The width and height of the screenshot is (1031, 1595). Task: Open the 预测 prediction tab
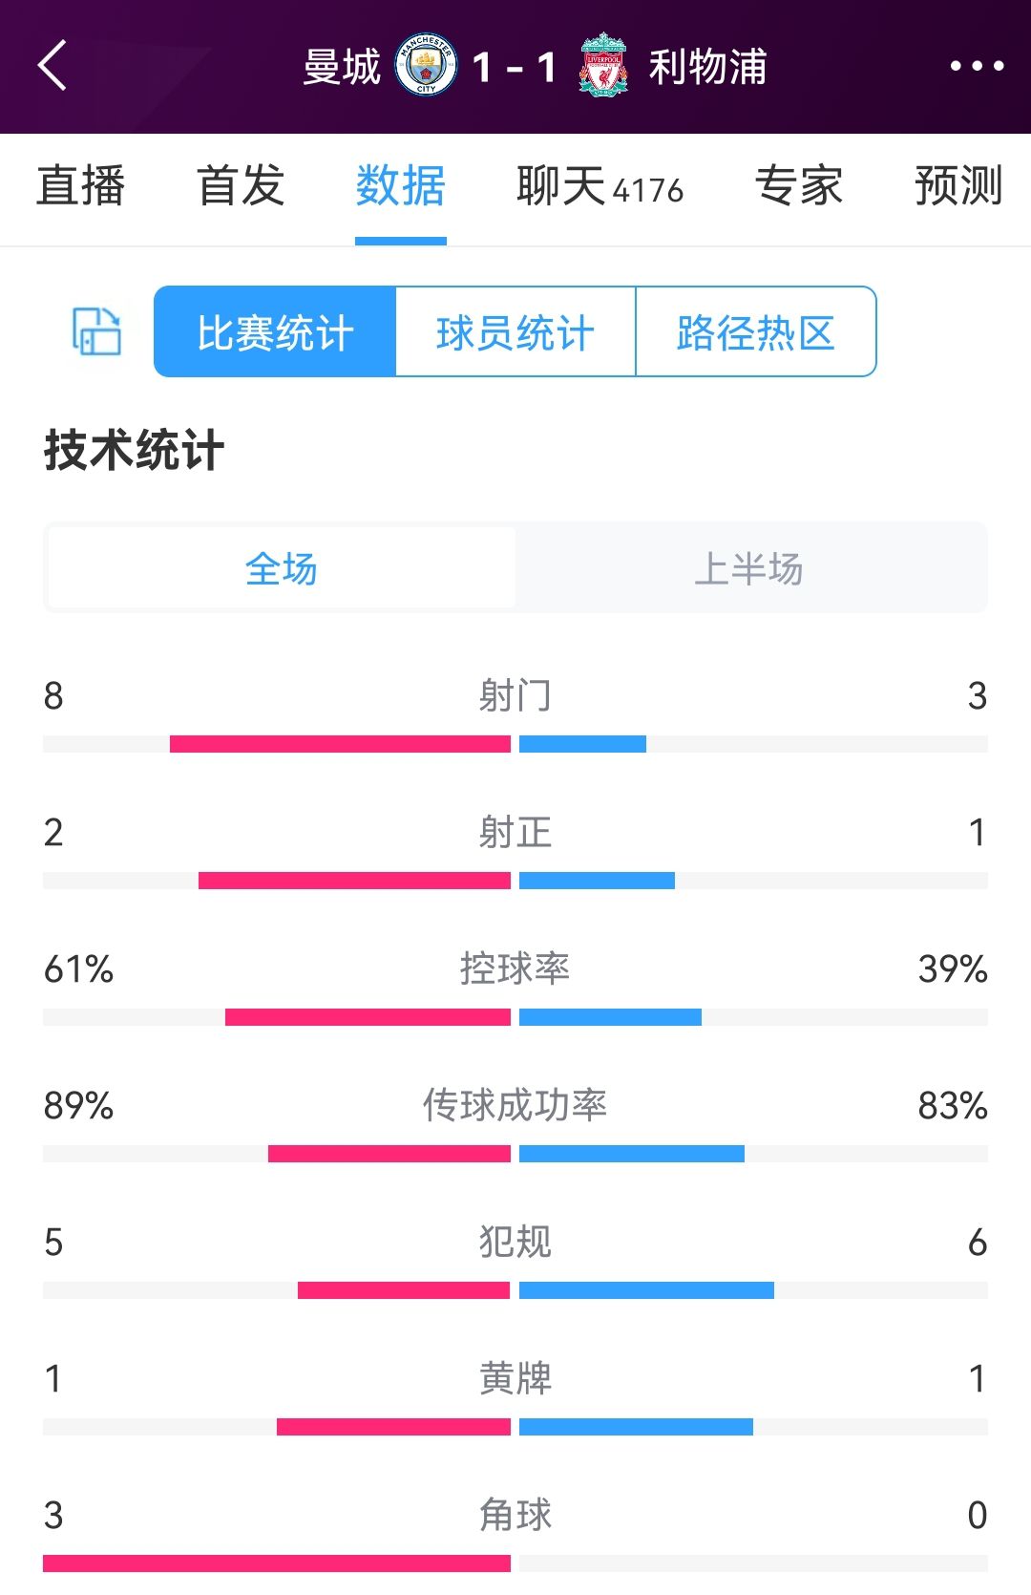958,185
